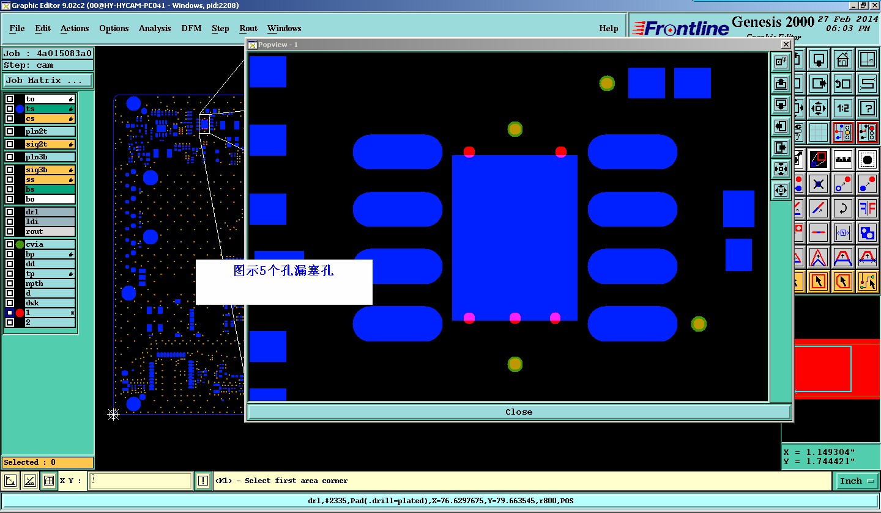Click the blue color dot beside ts
This screenshot has height=513, width=881.
click(20, 109)
